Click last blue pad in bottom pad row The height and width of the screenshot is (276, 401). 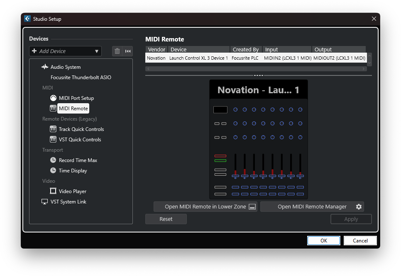coord(300,194)
